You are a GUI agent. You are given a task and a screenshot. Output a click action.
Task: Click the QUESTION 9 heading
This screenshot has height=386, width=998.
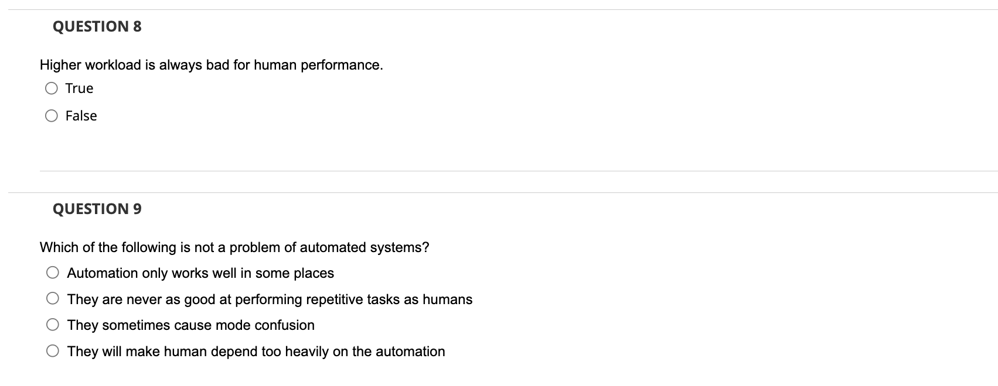click(96, 208)
